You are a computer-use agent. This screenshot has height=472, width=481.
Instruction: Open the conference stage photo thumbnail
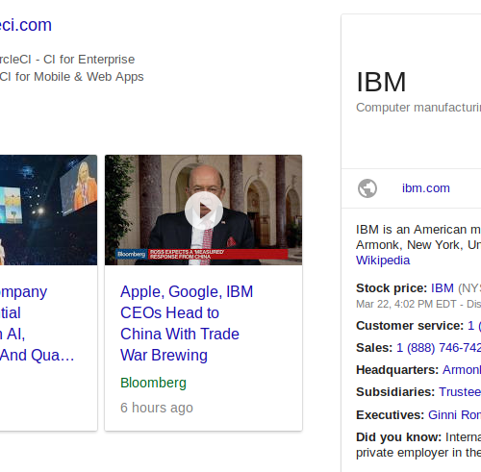(x=48, y=210)
